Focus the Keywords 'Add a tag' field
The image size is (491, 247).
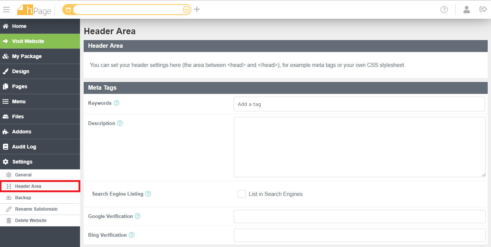tap(359, 104)
